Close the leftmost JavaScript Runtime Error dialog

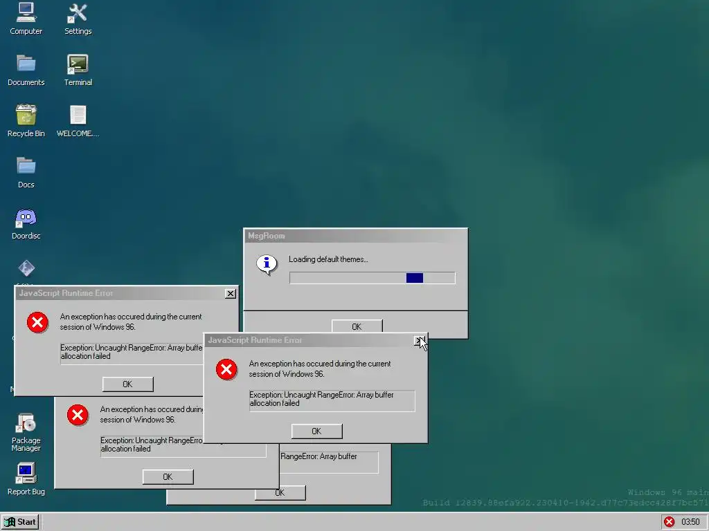(x=231, y=293)
